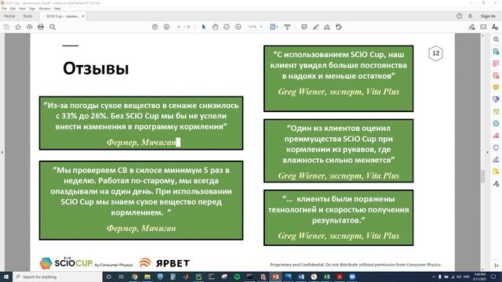Open the search tool in the right pane
This screenshot has width=502, height=282.
point(496,39)
